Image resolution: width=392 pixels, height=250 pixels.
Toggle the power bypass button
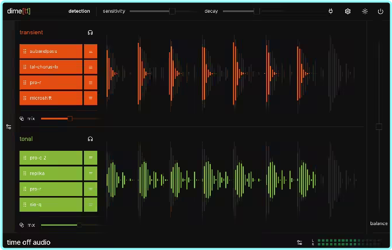(380, 11)
